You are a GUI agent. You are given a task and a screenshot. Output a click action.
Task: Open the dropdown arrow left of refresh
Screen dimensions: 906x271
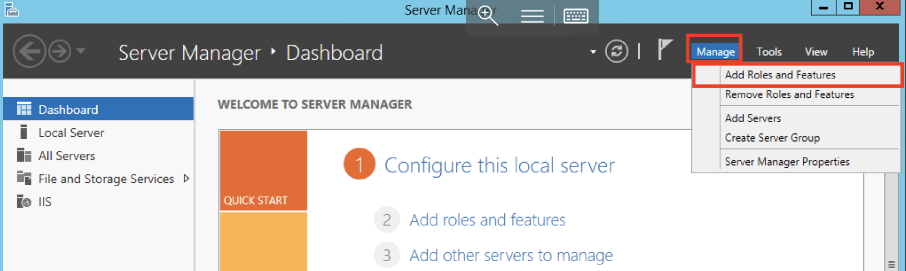[x=593, y=52]
